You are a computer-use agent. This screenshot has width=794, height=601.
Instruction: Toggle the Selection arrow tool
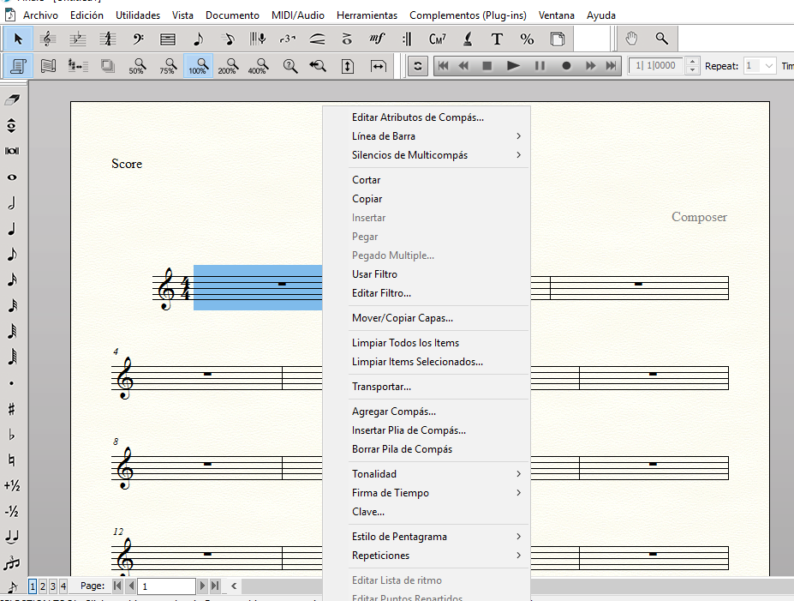[x=19, y=39]
